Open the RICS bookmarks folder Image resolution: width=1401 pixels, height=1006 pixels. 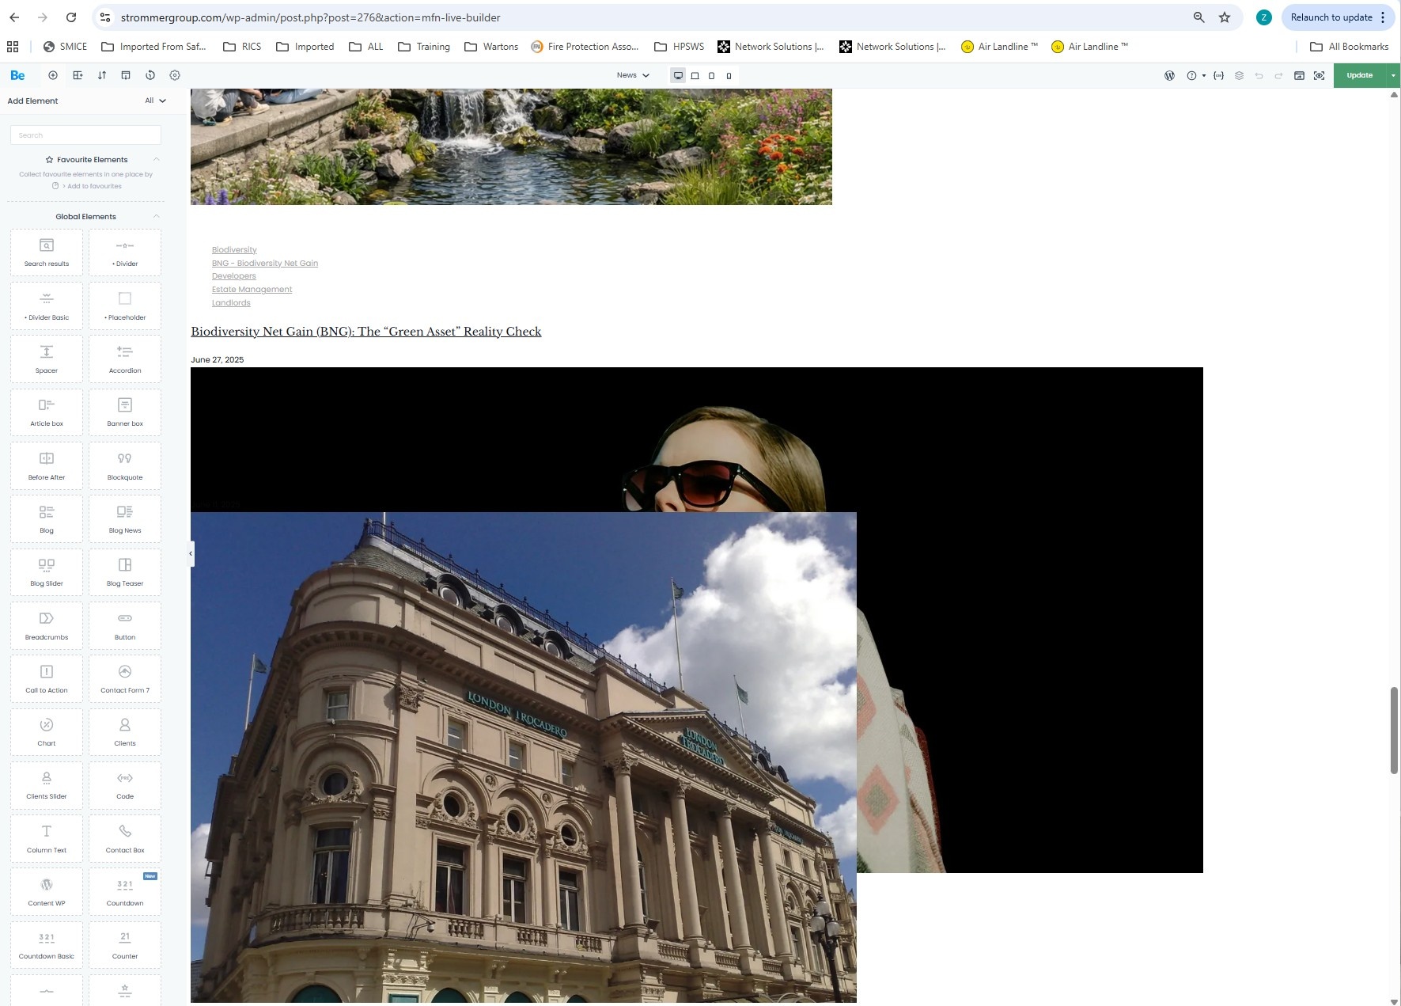[x=242, y=47]
